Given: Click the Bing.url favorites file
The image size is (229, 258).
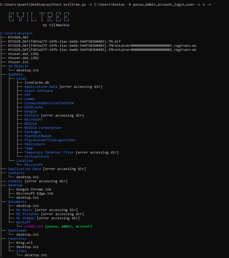Looking at the screenshot, I should click(x=25, y=243).
